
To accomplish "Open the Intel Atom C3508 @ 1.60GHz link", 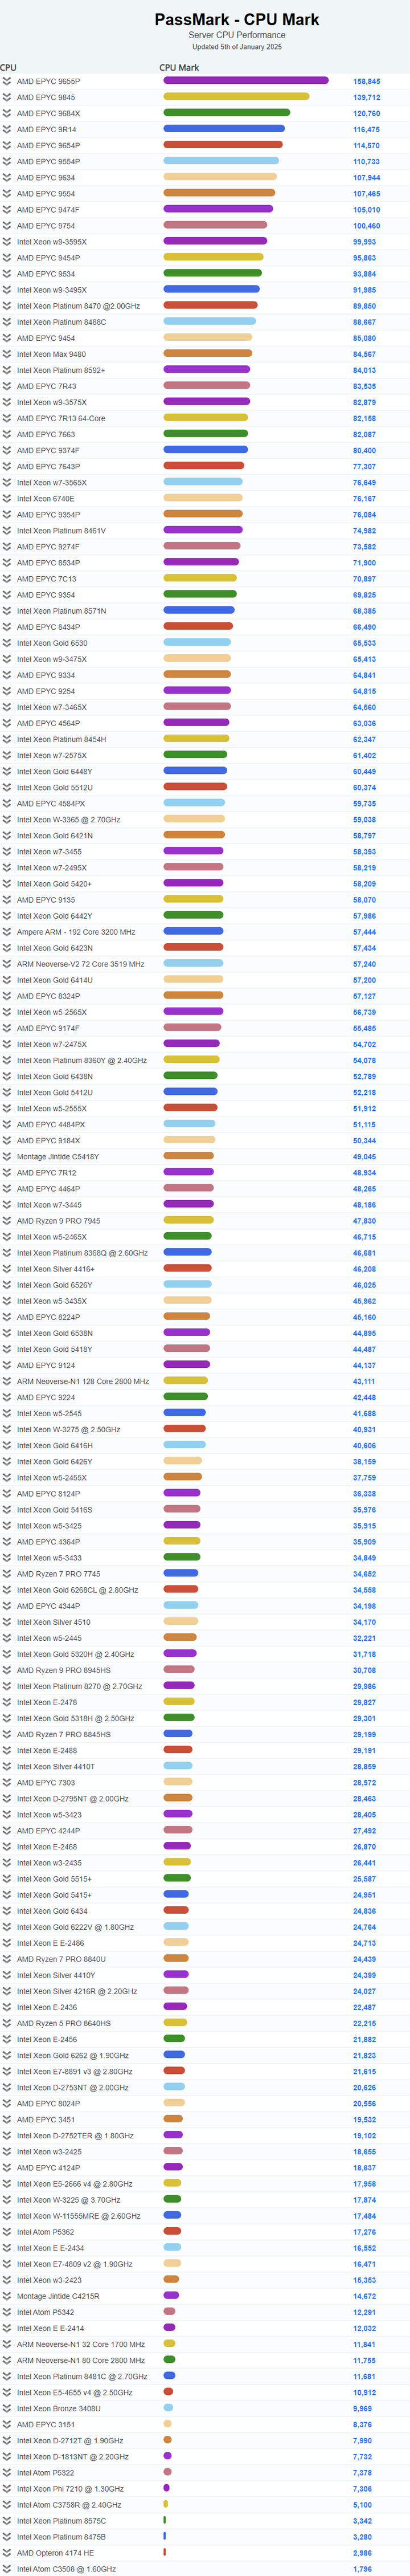I will 66,2569.
